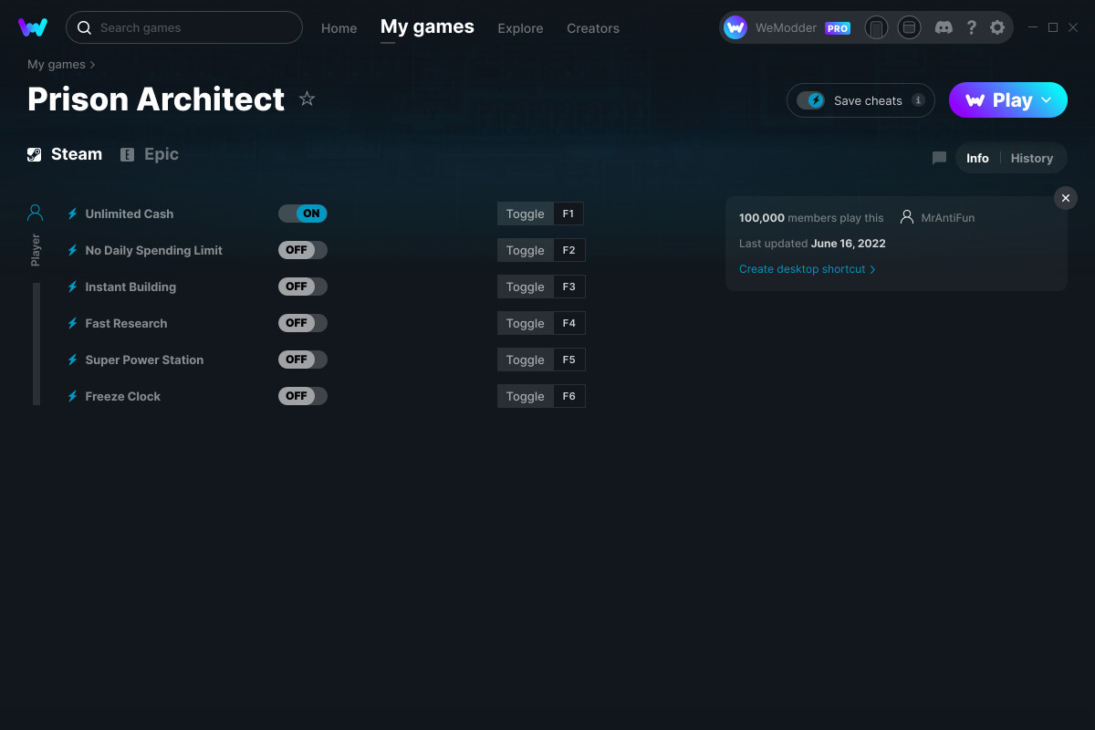Viewport: 1095px width, 730px height.
Task: Switch to the Steam platform tab
Action: (x=65, y=154)
